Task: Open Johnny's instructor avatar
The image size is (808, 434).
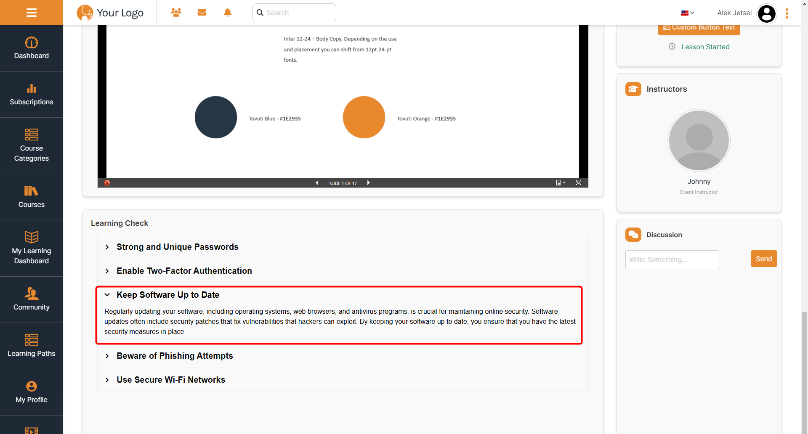Action: click(x=699, y=140)
